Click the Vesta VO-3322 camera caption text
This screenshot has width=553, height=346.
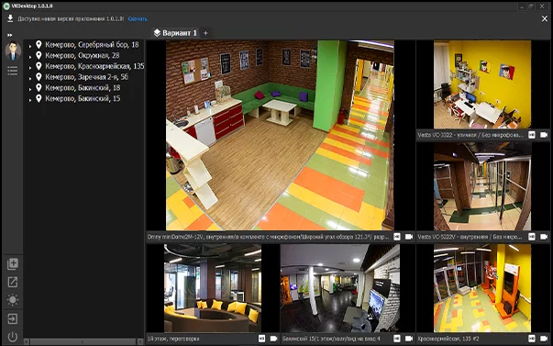click(470, 135)
